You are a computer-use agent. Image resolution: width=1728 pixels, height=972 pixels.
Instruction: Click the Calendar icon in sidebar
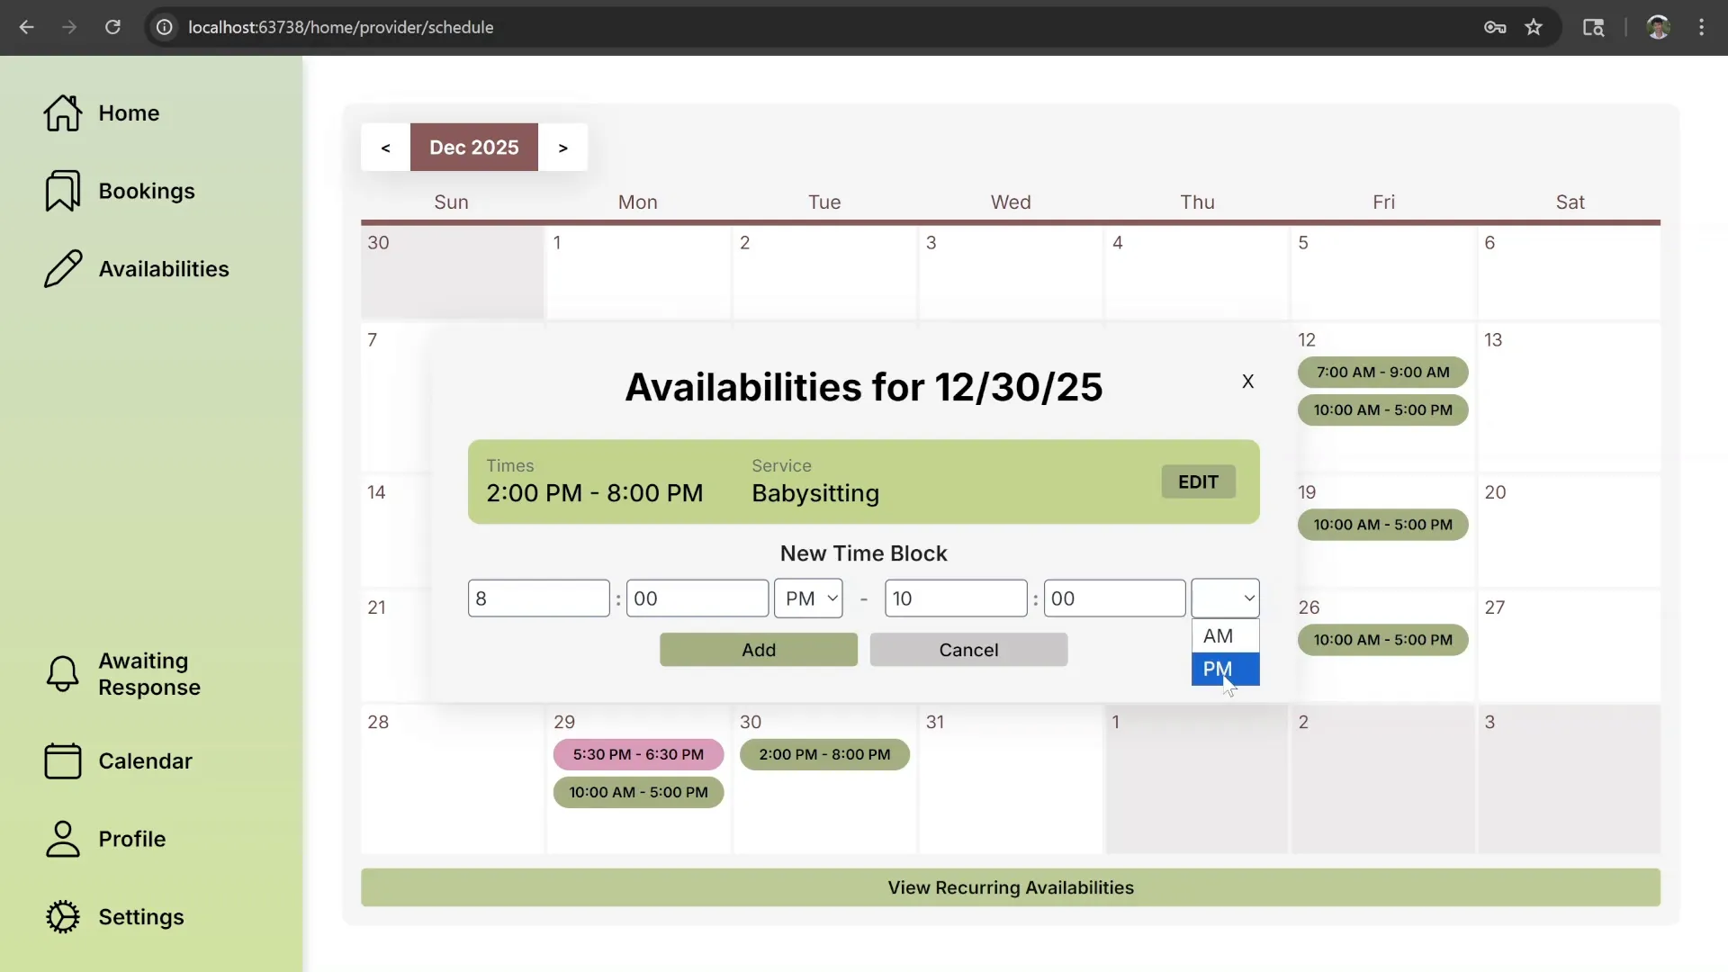tap(63, 760)
